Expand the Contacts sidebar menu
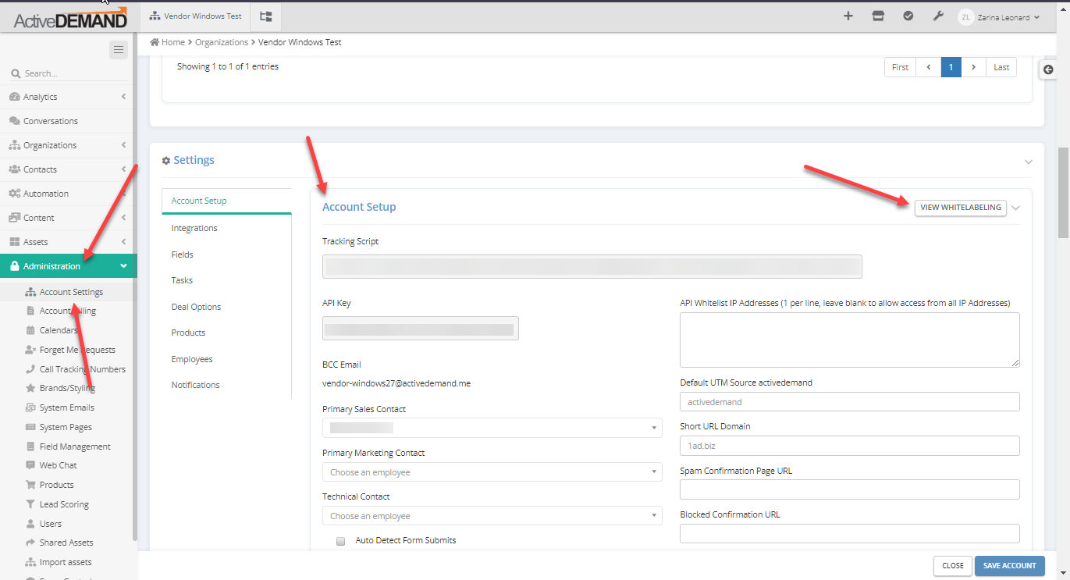The height and width of the screenshot is (580, 1070). coord(69,169)
